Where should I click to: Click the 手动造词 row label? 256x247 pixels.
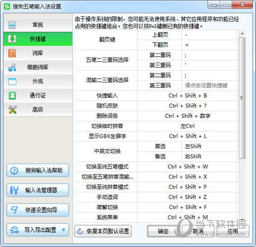tap(107, 197)
